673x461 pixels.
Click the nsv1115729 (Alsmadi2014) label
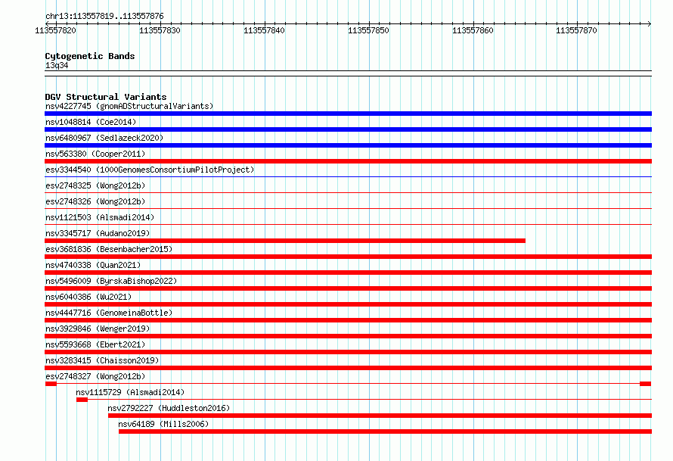click(130, 392)
